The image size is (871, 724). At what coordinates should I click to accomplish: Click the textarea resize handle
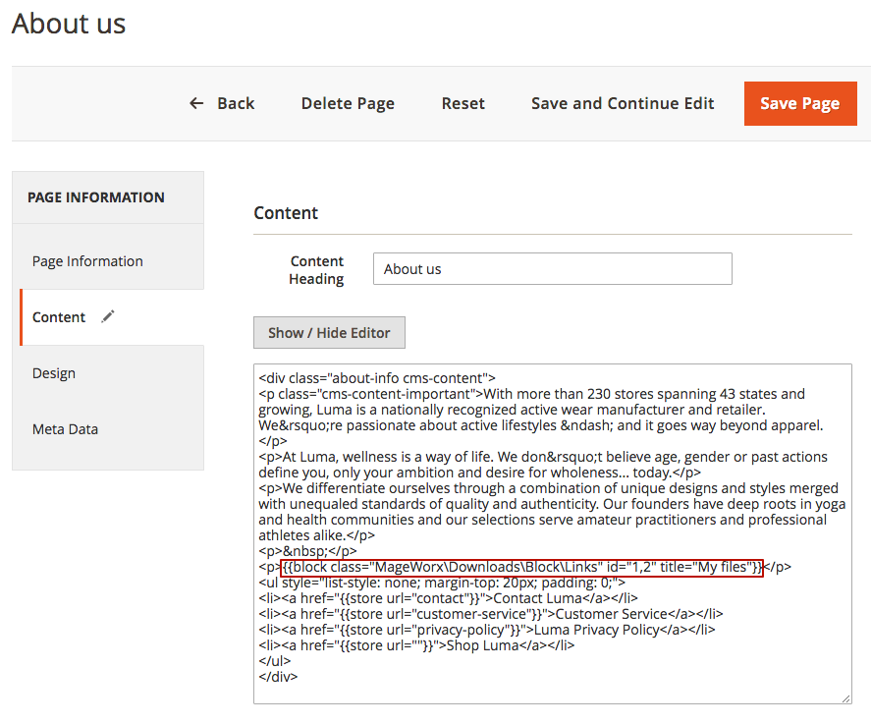pyautogui.click(x=846, y=698)
